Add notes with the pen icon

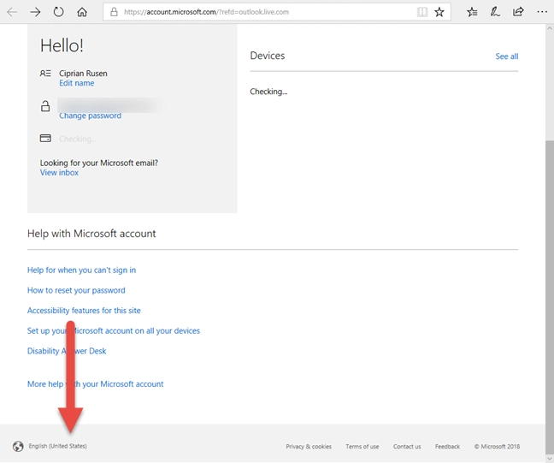click(x=495, y=12)
